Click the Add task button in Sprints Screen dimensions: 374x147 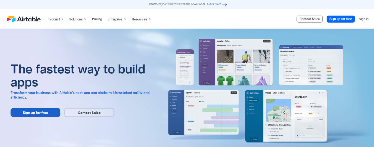click(x=233, y=93)
